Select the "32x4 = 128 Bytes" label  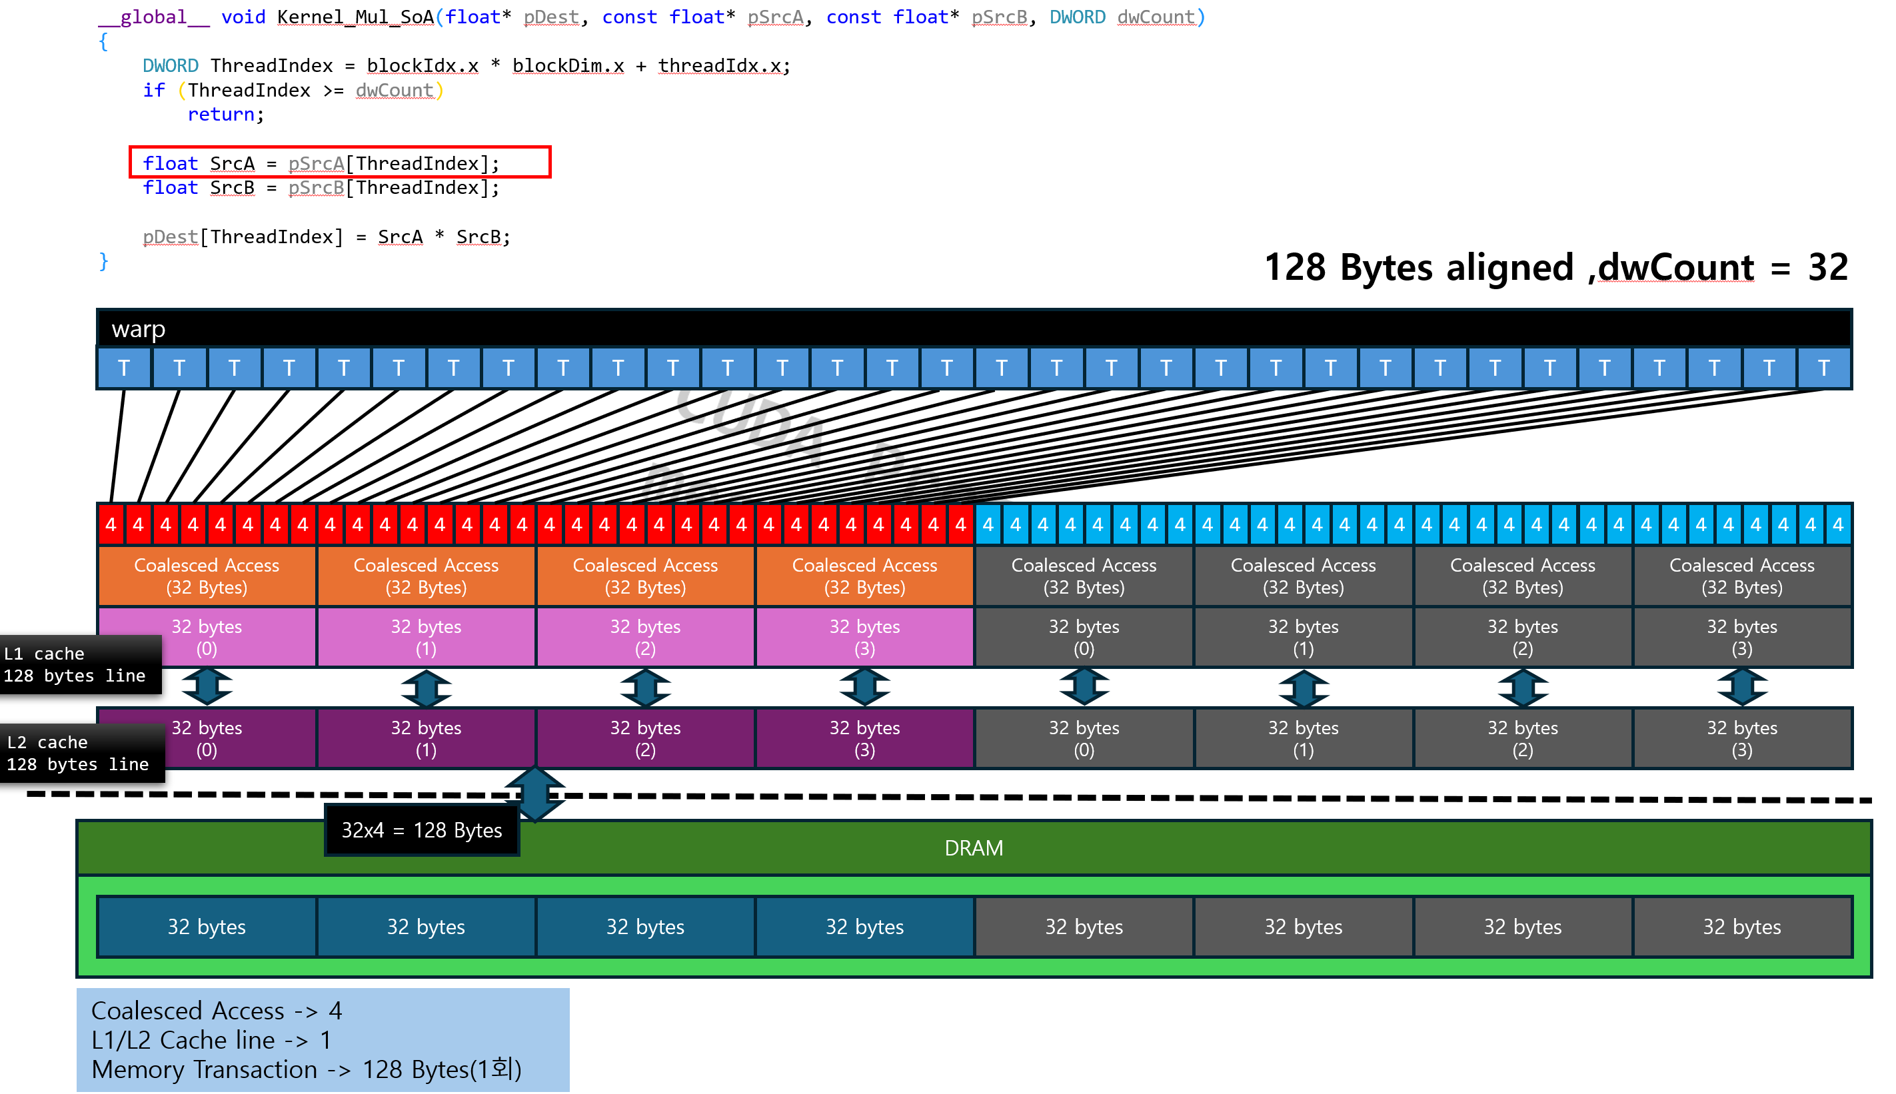tap(422, 830)
